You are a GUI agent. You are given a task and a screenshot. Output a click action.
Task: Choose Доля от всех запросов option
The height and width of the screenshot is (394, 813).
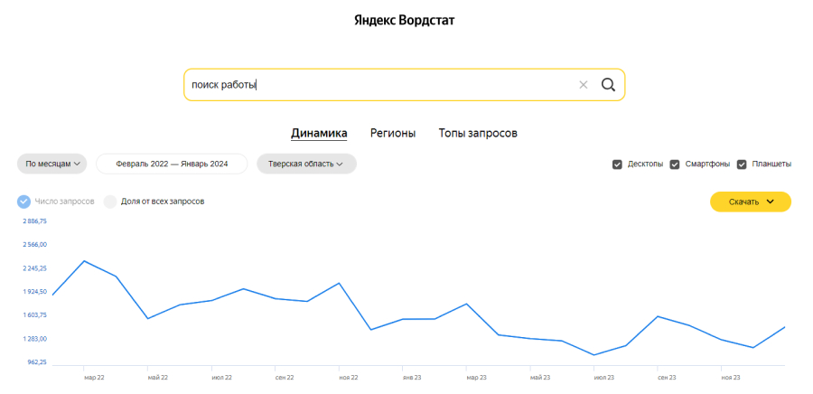[x=111, y=202]
